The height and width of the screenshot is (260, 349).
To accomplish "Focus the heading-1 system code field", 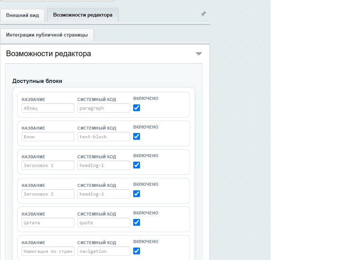I will click(104, 165).
